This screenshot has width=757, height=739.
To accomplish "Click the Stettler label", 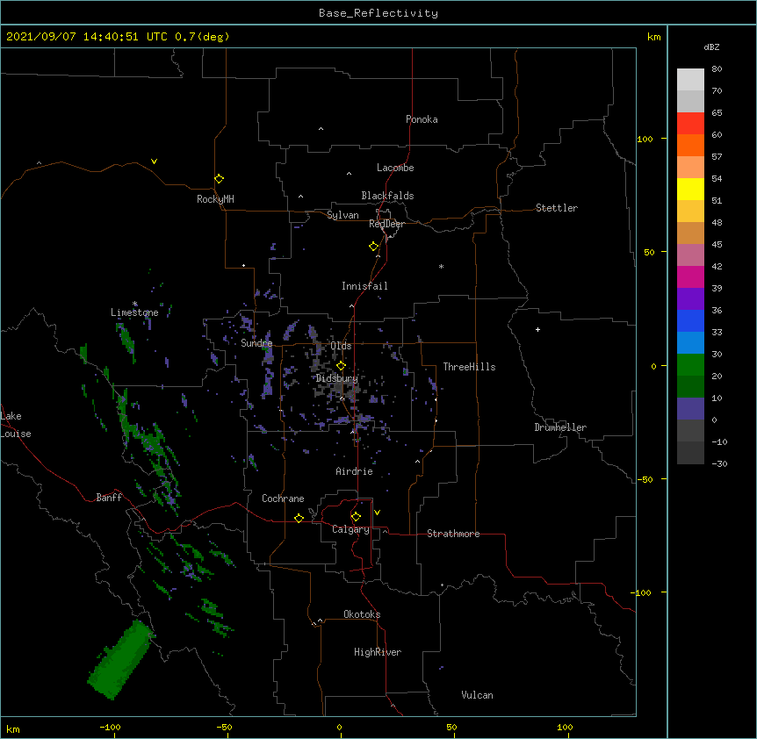I will tap(557, 208).
